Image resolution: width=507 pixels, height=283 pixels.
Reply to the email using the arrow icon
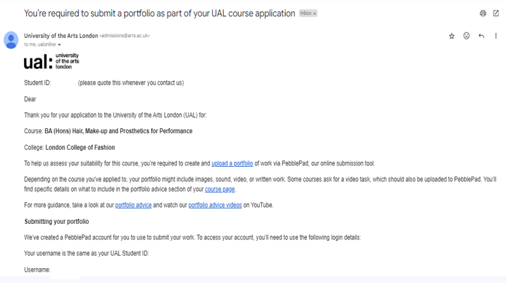(x=481, y=36)
